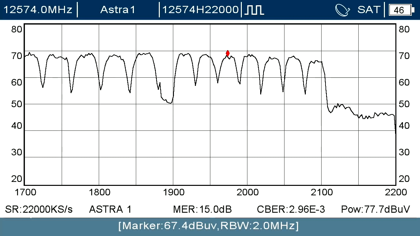Image resolution: width=420 pixels, height=236 pixels.
Task: Tap the satellite dish icon
Action: point(343,10)
